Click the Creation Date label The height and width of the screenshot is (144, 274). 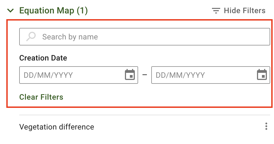tap(43, 58)
